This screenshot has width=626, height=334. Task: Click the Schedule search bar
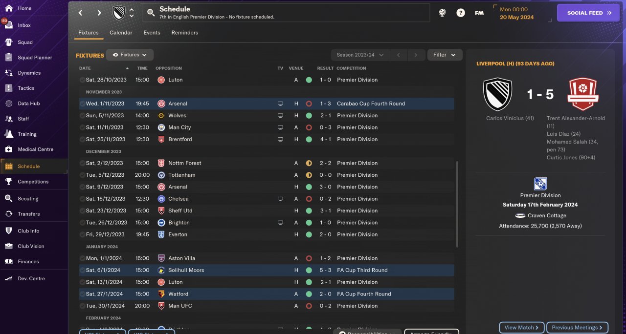pyautogui.click(x=286, y=13)
